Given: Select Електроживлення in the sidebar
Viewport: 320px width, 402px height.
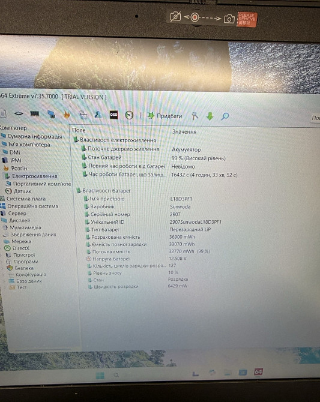Looking at the screenshot, I should coord(30,176).
